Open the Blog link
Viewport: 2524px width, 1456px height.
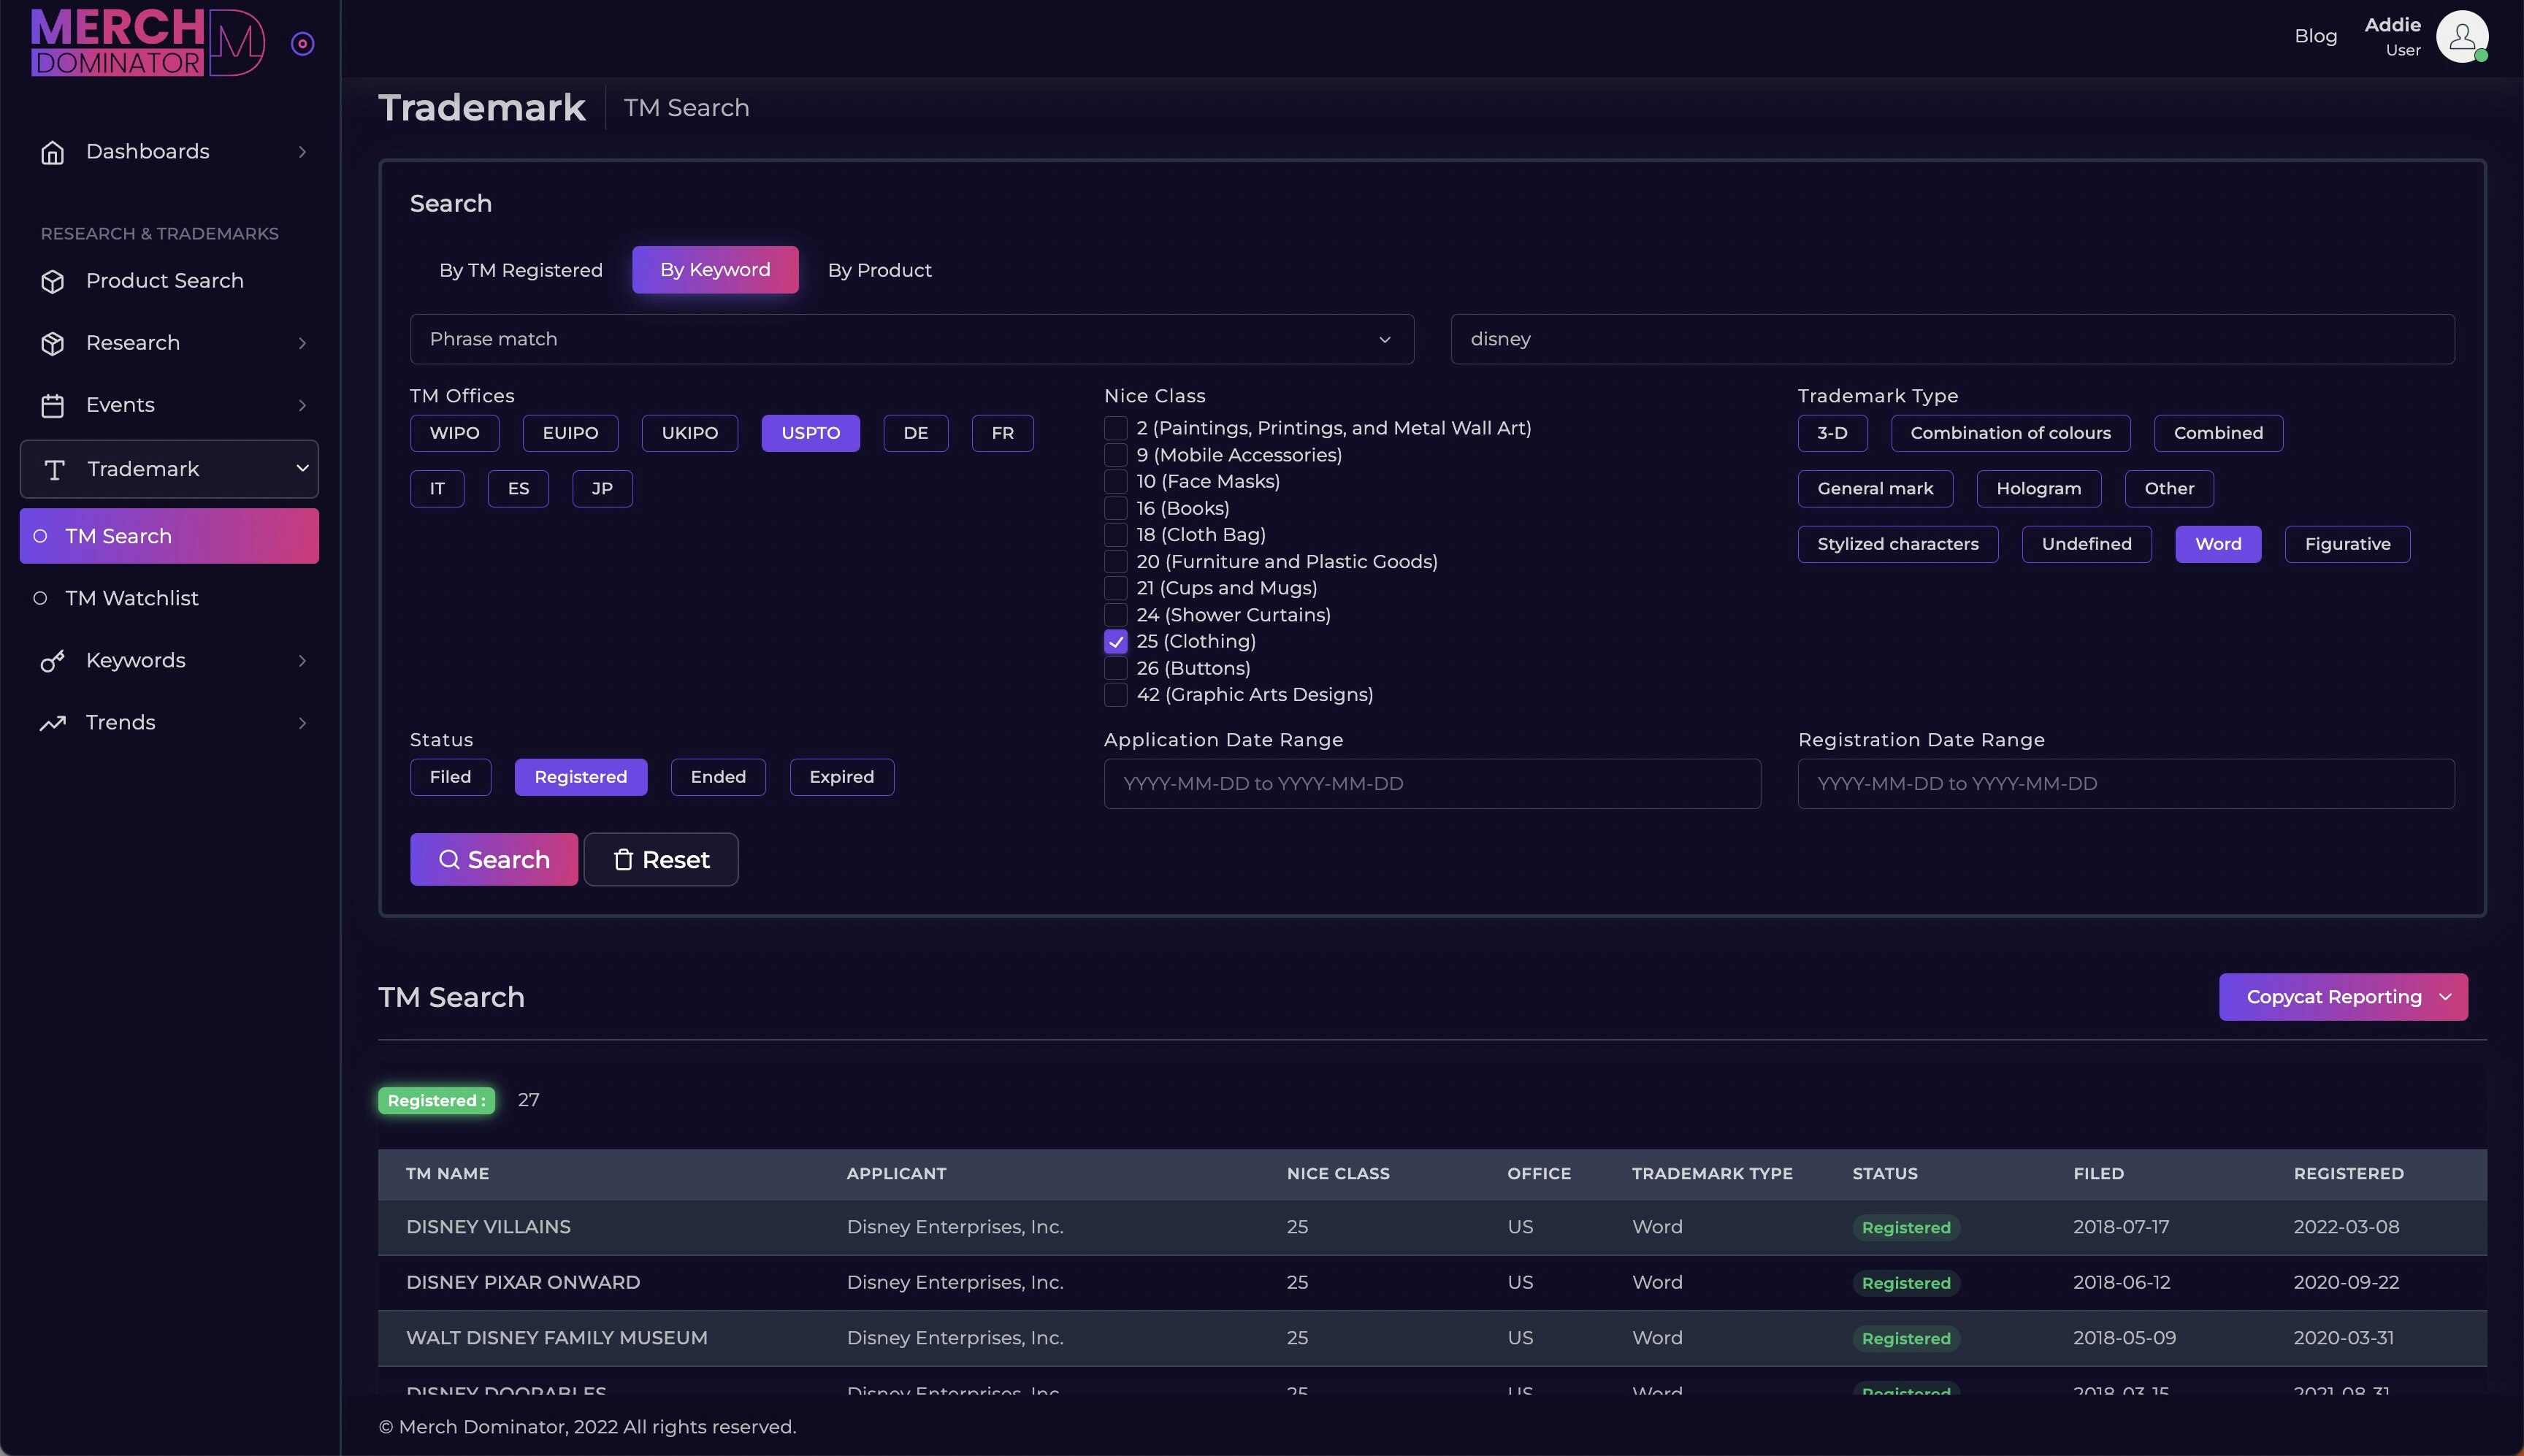pyautogui.click(x=2315, y=36)
